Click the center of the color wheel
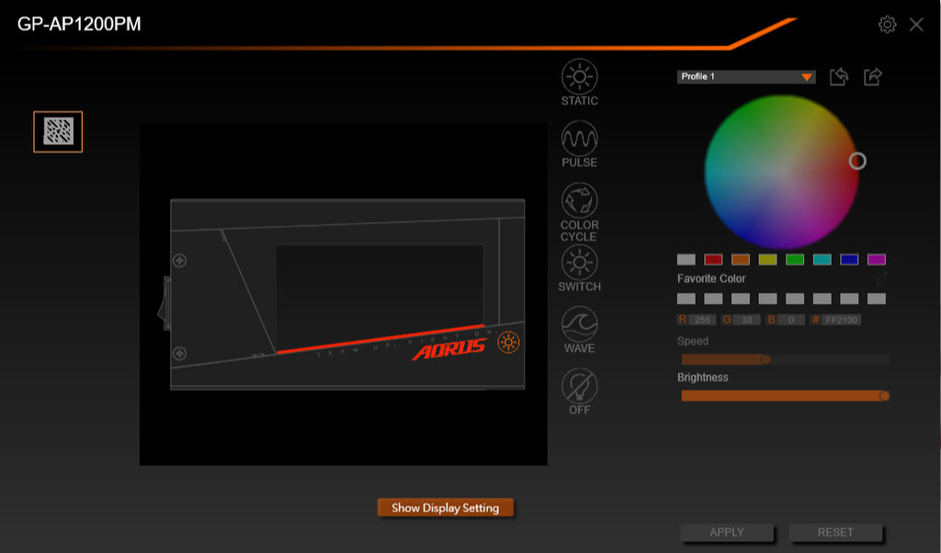941x553 pixels. click(781, 172)
